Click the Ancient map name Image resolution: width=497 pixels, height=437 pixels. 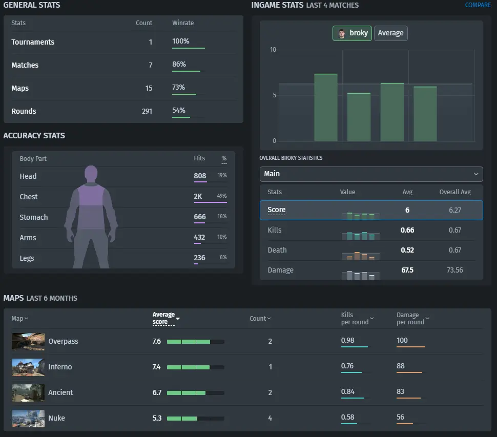coord(60,392)
